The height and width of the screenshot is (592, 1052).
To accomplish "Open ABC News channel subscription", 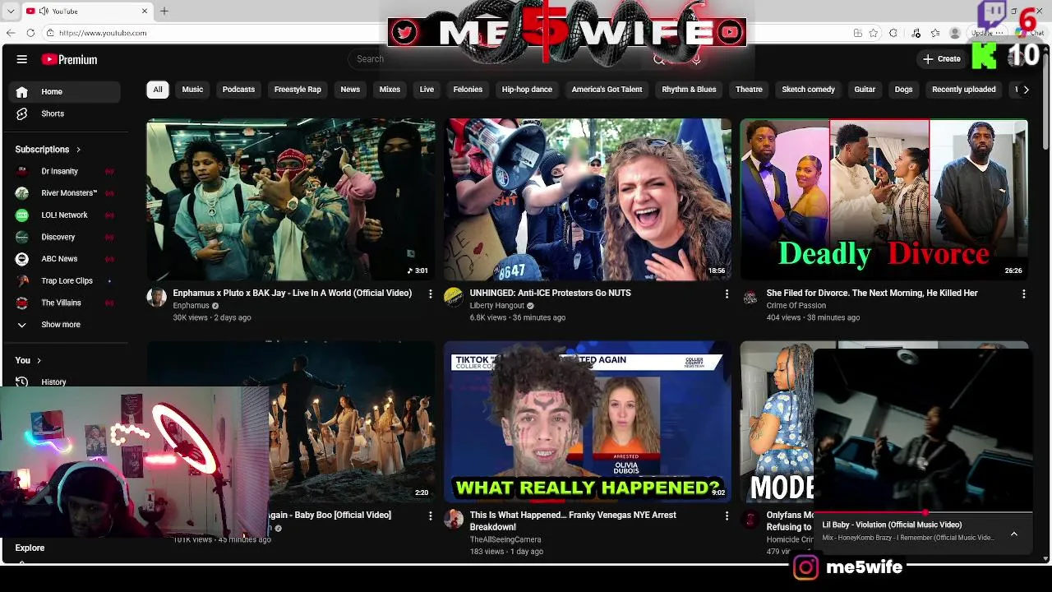I will click(x=66, y=259).
